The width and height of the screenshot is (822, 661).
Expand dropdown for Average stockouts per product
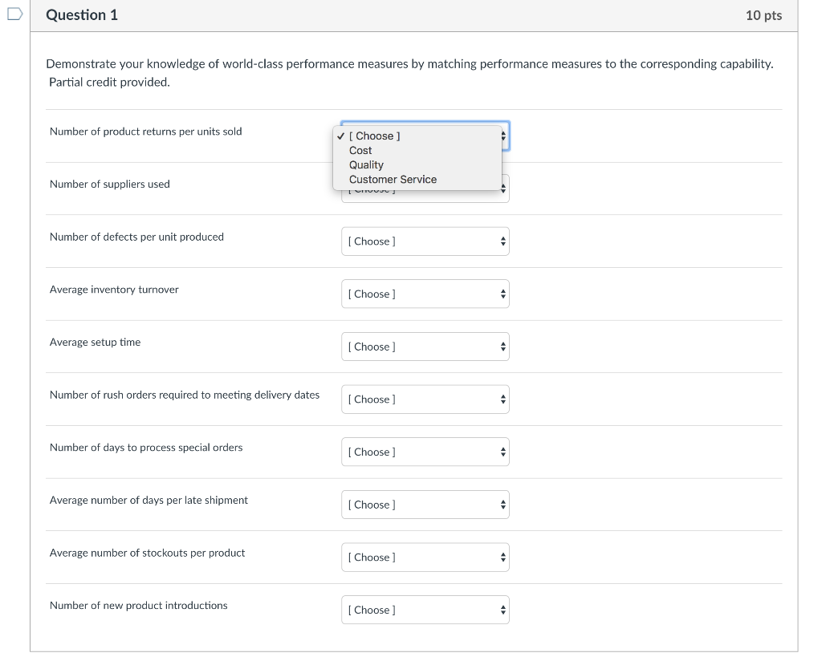coord(425,558)
